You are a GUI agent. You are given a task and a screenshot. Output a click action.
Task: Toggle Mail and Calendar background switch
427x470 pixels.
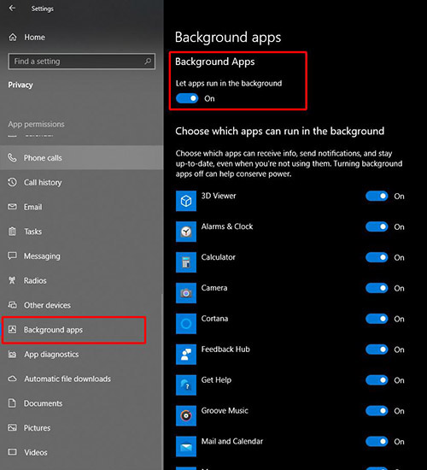pyautogui.click(x=377, y=442)
